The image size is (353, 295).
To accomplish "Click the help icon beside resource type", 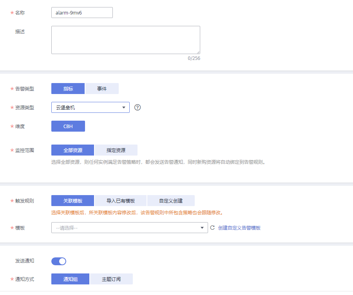I will coord(138,107).
